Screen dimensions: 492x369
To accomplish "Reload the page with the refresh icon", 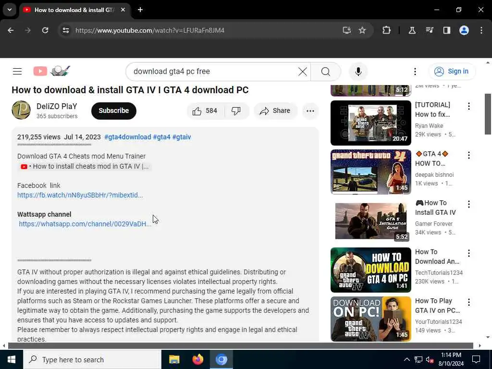I will 45,30.
